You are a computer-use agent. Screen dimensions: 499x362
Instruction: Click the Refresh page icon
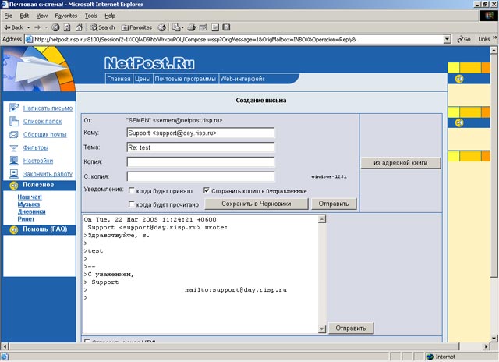67,27
